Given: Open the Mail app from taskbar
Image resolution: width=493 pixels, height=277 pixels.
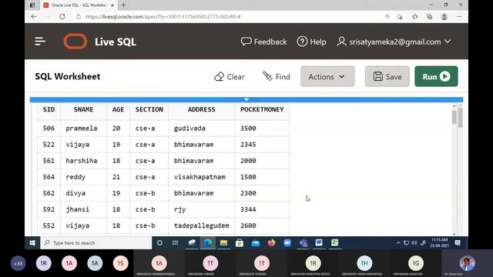Looking at the screenshot, I should (256, 243).
